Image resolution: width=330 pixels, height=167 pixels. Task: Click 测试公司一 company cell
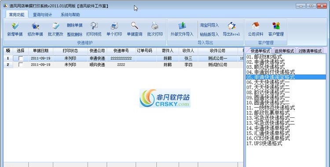coord(218,58)
